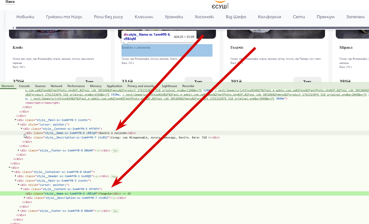Open the Lighthouse tab
This screenshot has height=224, width=369.
tap(169, 86)
